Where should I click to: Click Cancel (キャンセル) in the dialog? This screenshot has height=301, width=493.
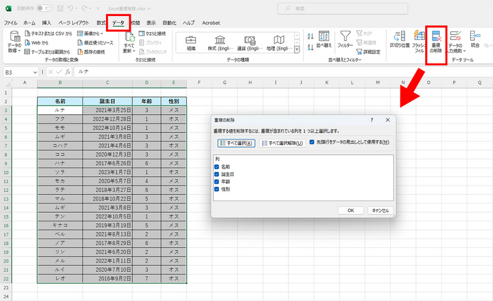380,210
